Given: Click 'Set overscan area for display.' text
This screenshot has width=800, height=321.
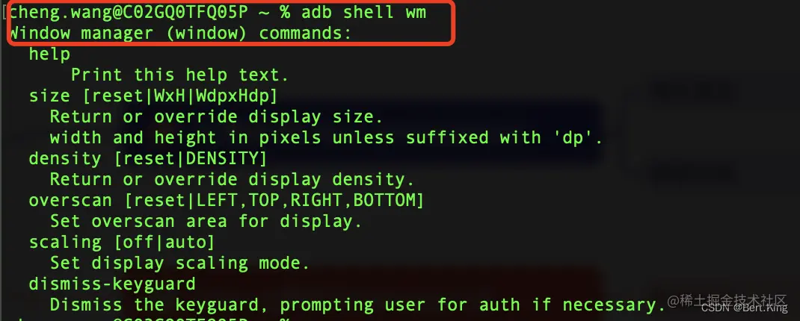Looking at the screenshot, I should pyautogui.click(x=206, y=221).
